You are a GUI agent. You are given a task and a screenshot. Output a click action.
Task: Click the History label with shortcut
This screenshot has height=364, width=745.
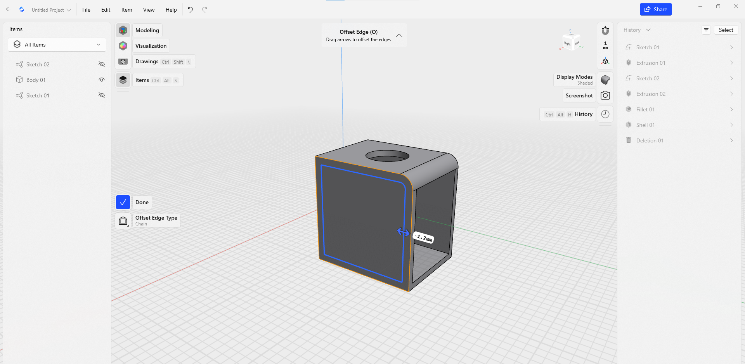568,114
